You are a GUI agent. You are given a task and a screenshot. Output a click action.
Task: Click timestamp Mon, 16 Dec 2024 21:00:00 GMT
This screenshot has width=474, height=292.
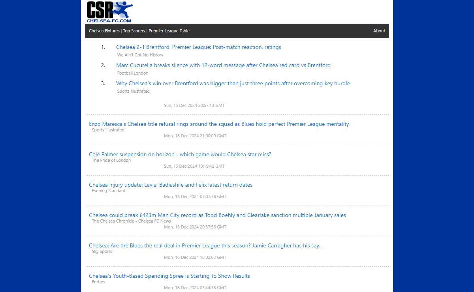click(x=195, y=136)
